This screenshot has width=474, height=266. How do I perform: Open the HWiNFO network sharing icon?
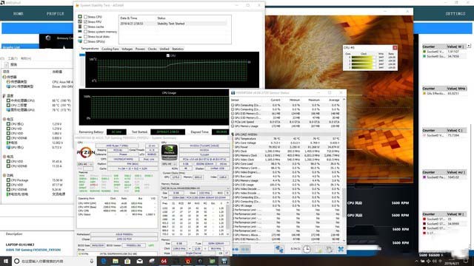(x=279, y=249)
